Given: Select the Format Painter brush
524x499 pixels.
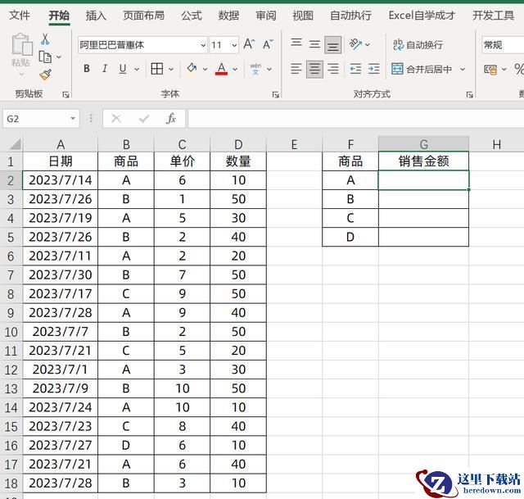Looking at the screenshot, I should tap(46, 75).
